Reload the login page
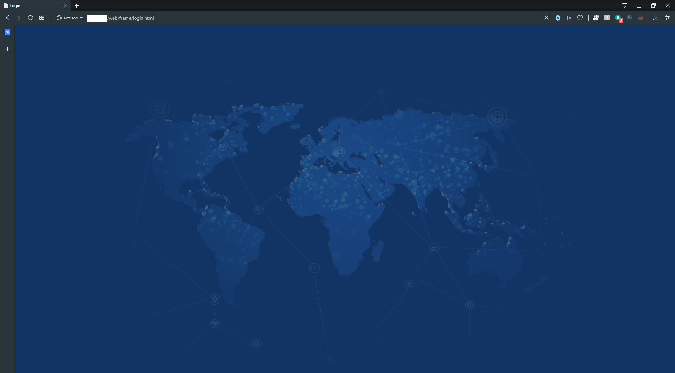Viewport: 675px width, 373px height. (x=31, y=18)
